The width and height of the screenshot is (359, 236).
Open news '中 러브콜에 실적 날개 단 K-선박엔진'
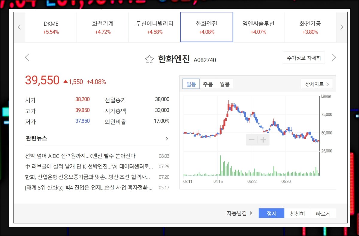89,167
